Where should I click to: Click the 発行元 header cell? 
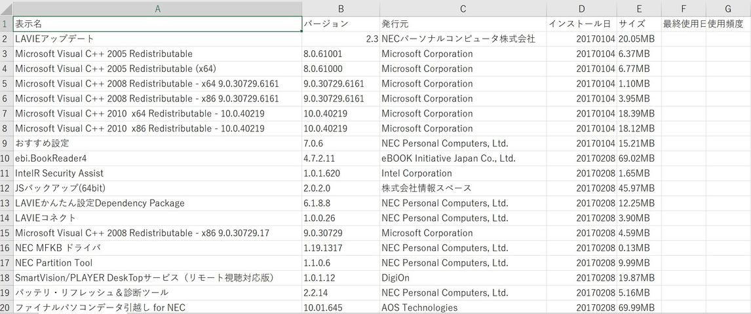pos(463,24)
